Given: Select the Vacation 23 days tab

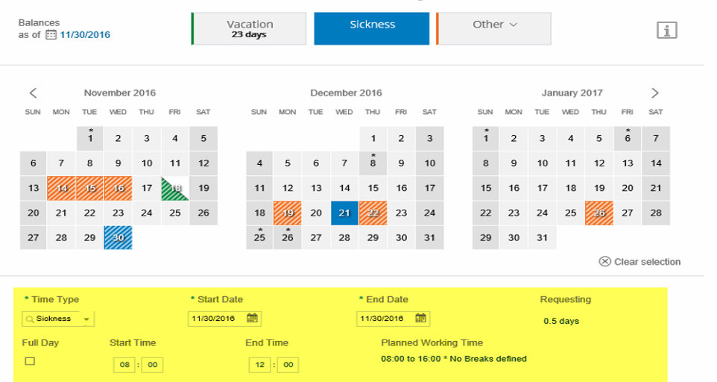Looking at the screenshot, I should coord(249,28).
